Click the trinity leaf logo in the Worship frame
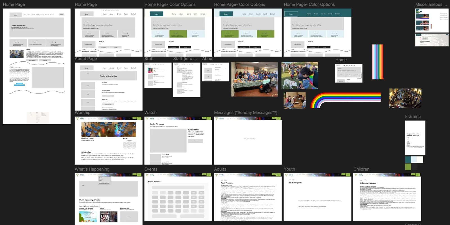The width and height of the screenshot is (450, 225). pos(77,118)
